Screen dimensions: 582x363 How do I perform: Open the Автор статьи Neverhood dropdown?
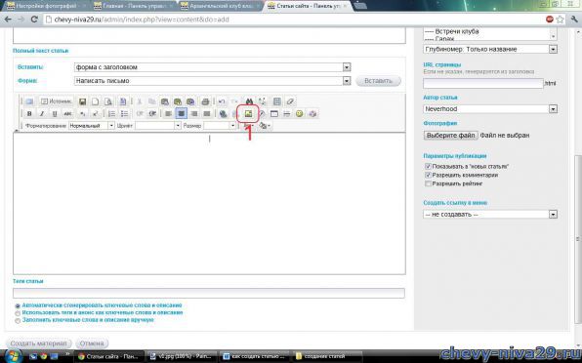click(x=490, y=109)
